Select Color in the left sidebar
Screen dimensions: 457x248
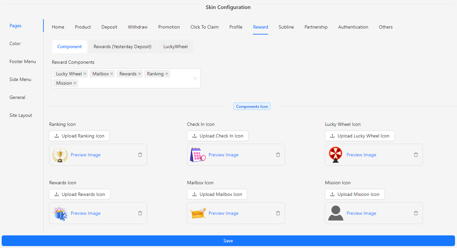15,43
